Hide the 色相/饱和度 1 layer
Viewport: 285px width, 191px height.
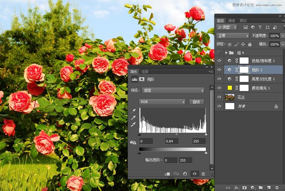[219, 60]
